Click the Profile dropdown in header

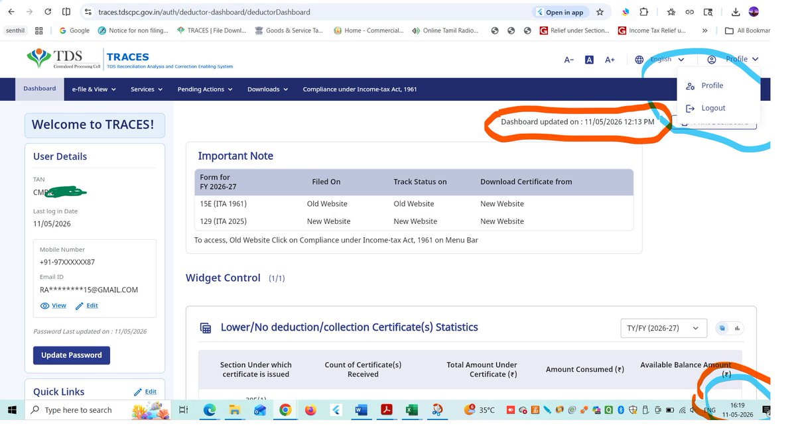pyautogui.click(x=732, y=60)
